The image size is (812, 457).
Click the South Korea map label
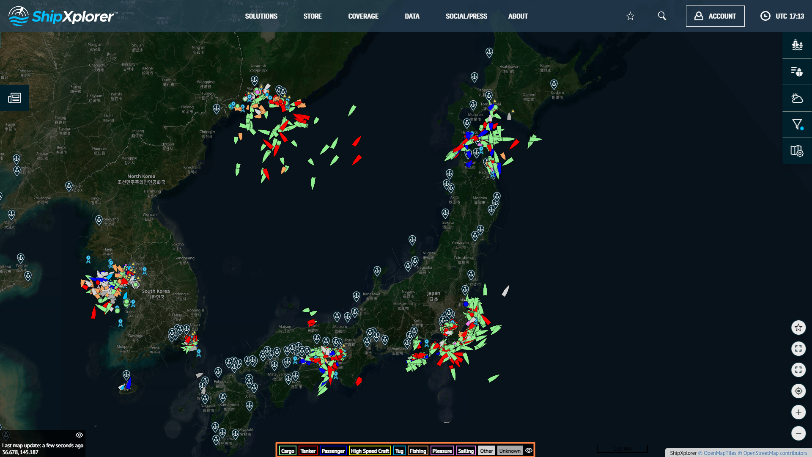pos(156,294)
